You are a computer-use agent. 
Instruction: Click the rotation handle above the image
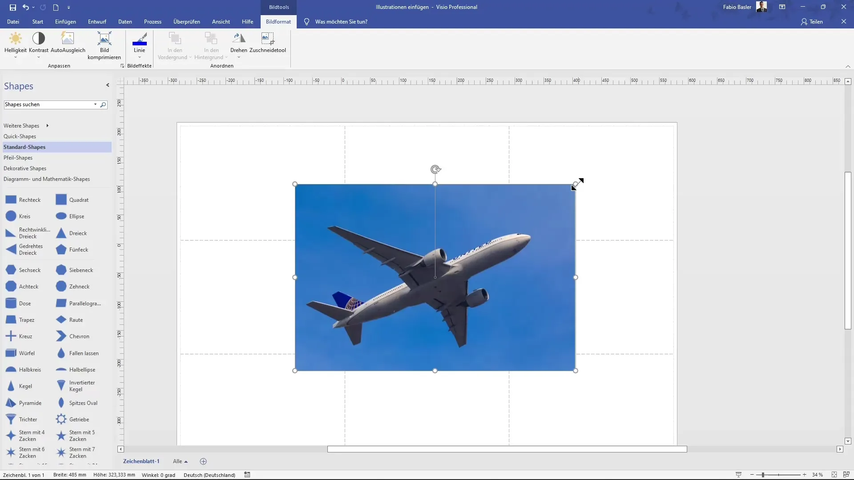click(x=435, y=169)
